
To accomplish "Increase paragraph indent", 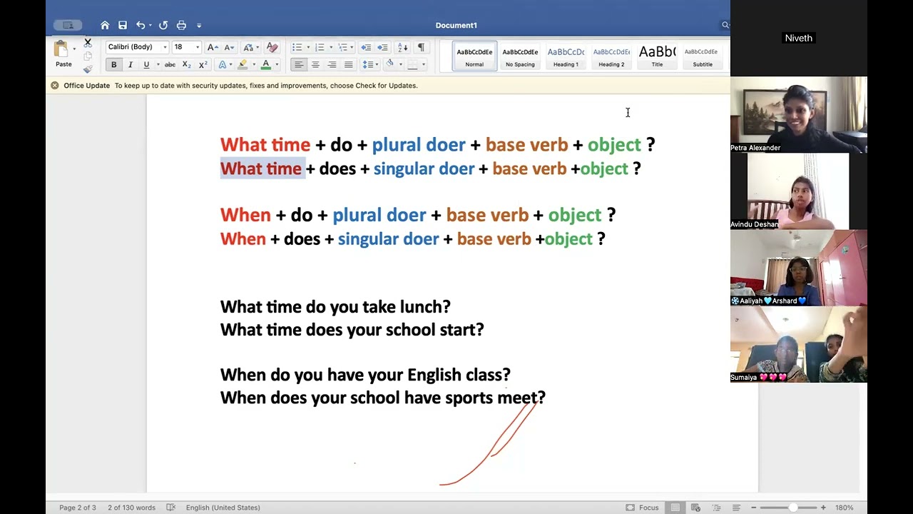I will pyautogui.click(x=383, y=47).
